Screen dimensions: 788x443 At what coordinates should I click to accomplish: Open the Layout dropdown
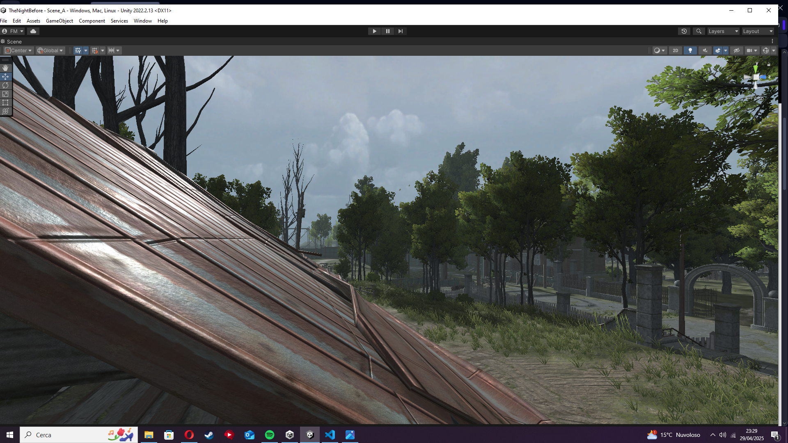point(758,31)
